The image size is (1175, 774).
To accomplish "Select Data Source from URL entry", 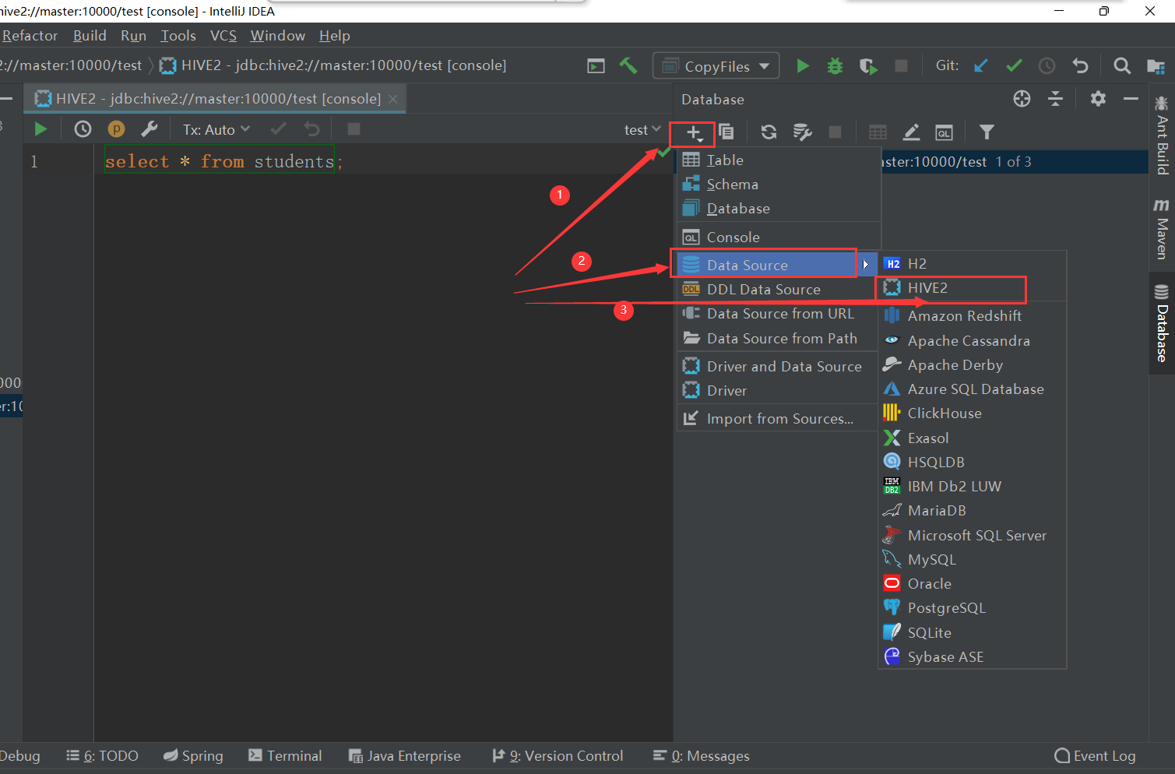I will pos(779,313).
